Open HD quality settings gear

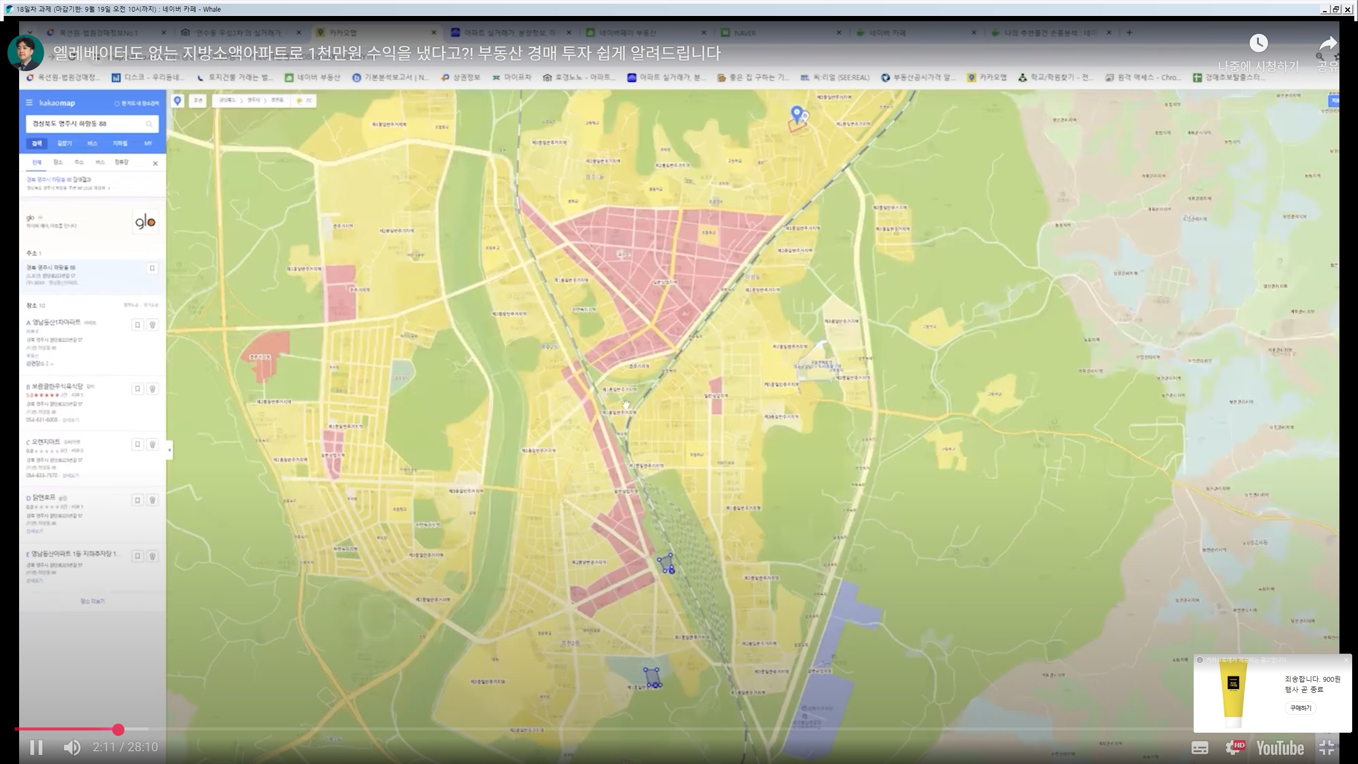tap(1234, 748)
